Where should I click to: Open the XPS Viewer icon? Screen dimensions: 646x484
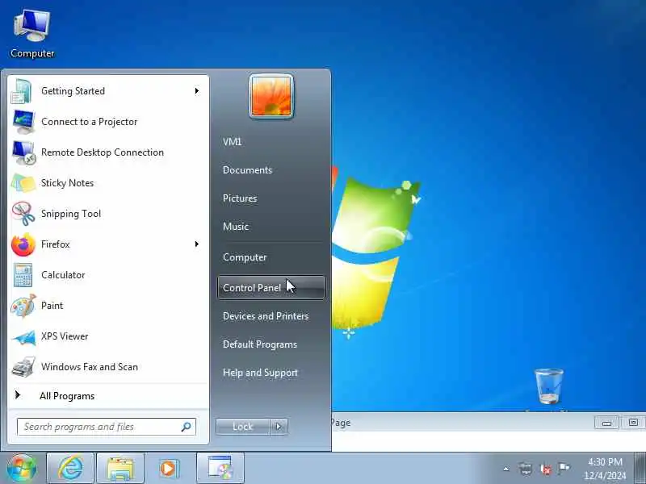pyautogui.click(x=24, y=337)
